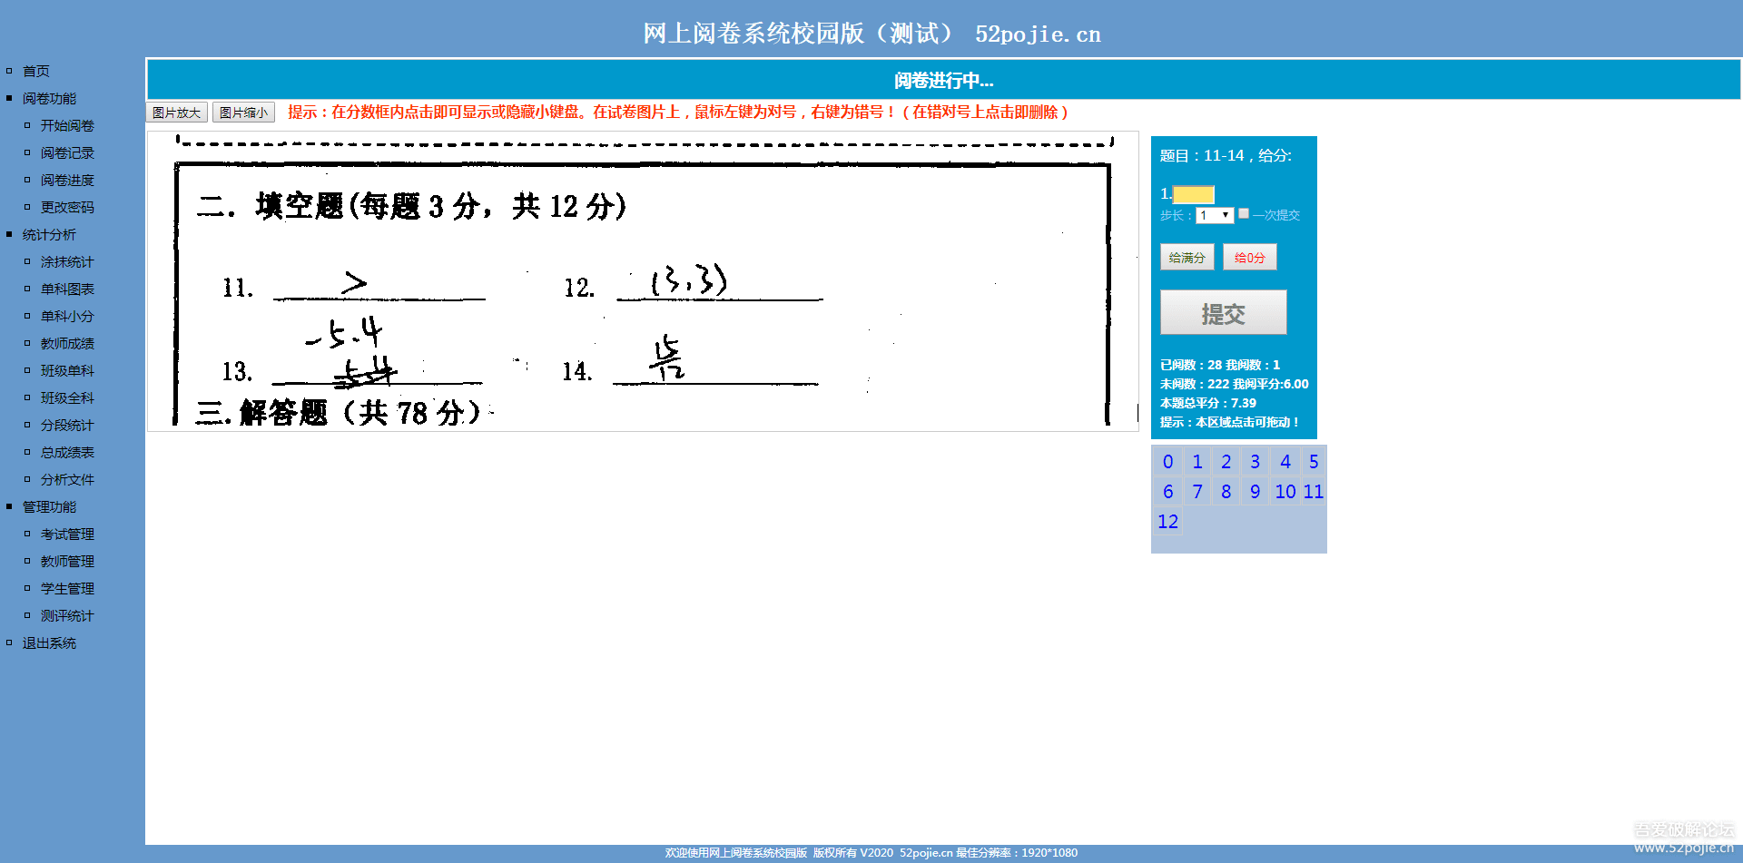This screenshot has width=1743, height=863.
Task: Open 考试管理 in the sidebar
Action: (x=65, y=534)
